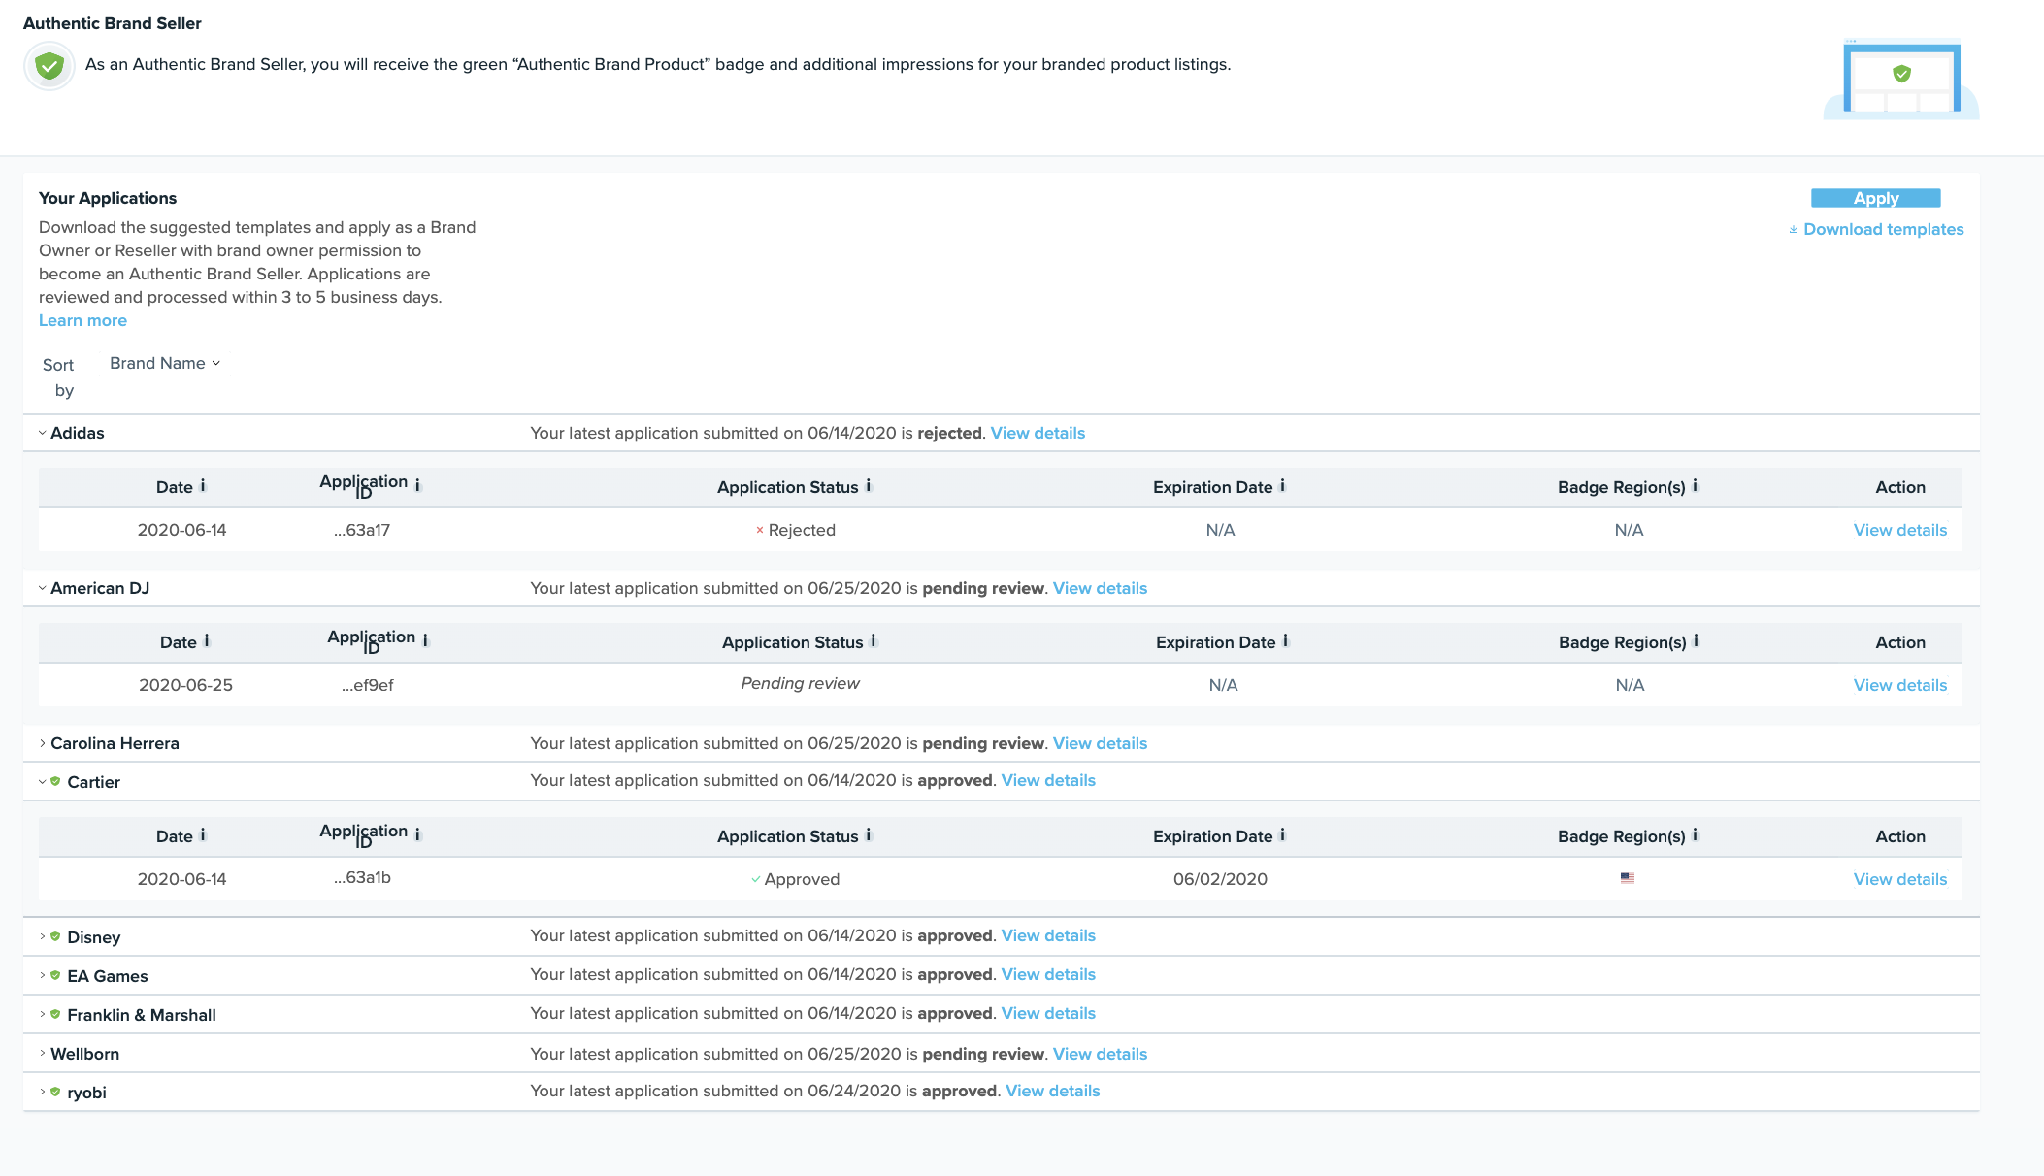Screen dimensions: 2044x1176
Task: Click info icon next to American DJ Expiration Date
Action: coord(1286,641)
